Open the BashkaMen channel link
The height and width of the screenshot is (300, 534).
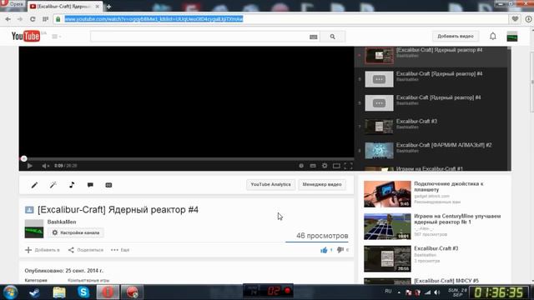pos(62,222)
